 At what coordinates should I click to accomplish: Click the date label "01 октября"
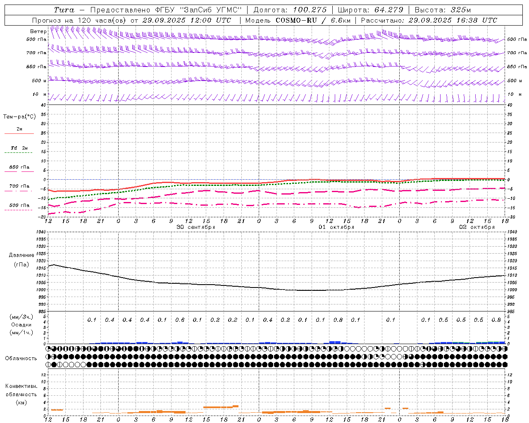336,227
